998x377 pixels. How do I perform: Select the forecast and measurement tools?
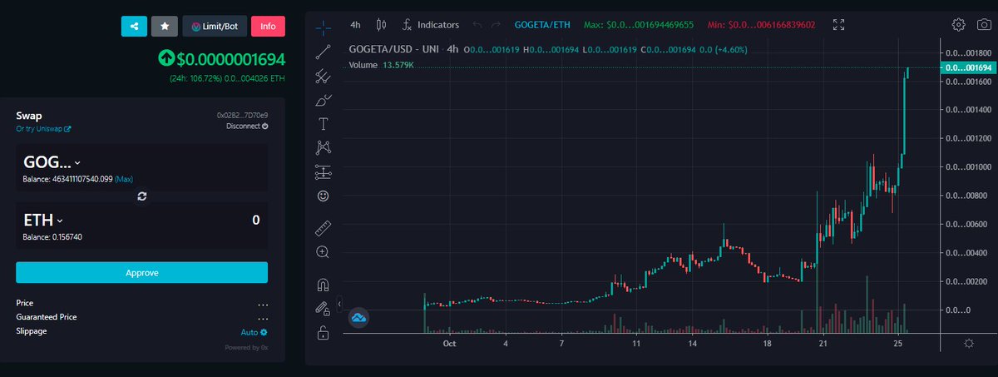click(324, 172)
